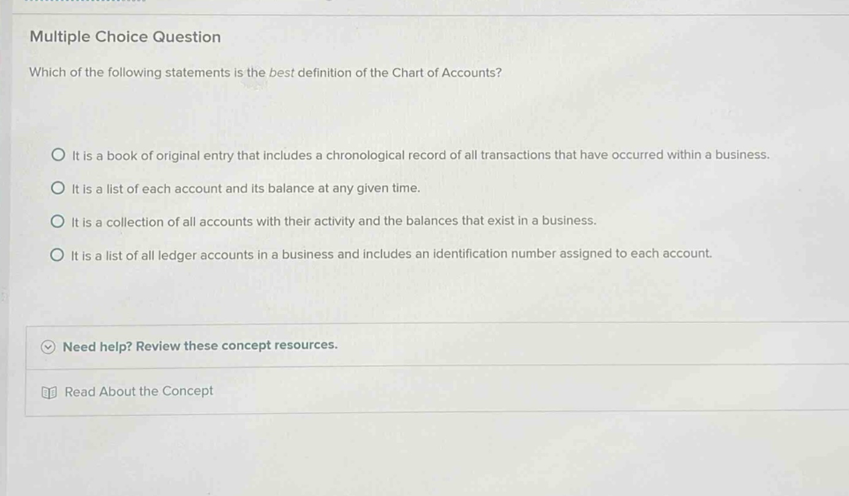
Task: Click the italic word "best" in the question
Action: pyautogui.click(x=282, y=73)
